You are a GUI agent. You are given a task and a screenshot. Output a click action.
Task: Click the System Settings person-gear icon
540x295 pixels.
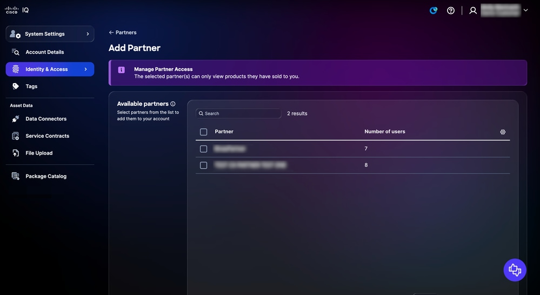[15, 33]
